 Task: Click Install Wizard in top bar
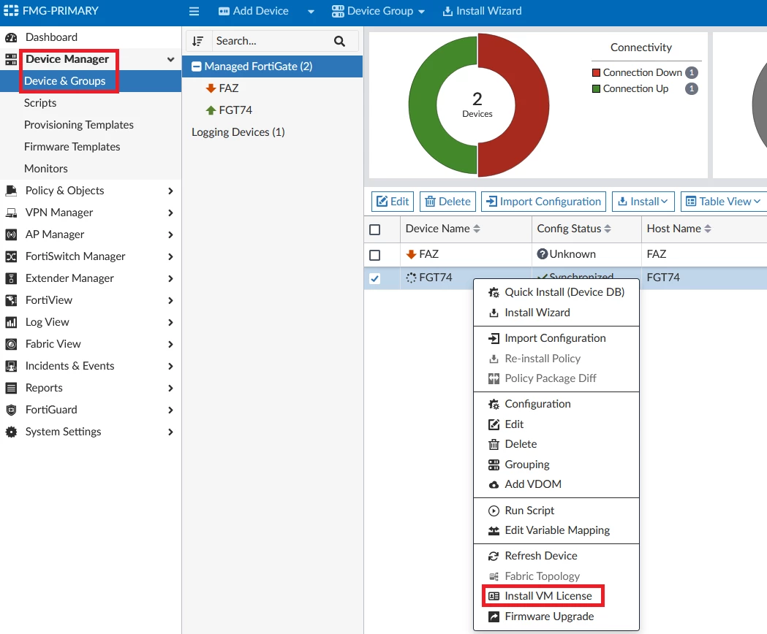pos(483,11)
